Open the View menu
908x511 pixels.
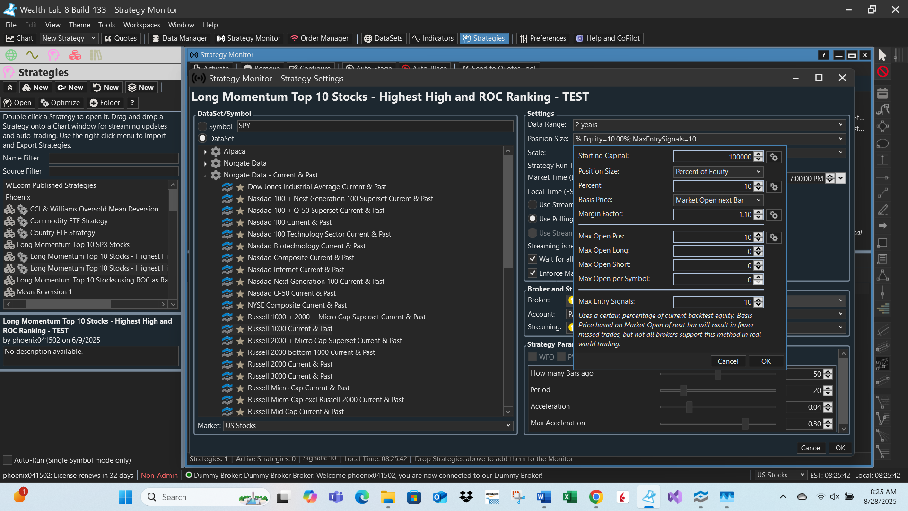coord(52,25)
